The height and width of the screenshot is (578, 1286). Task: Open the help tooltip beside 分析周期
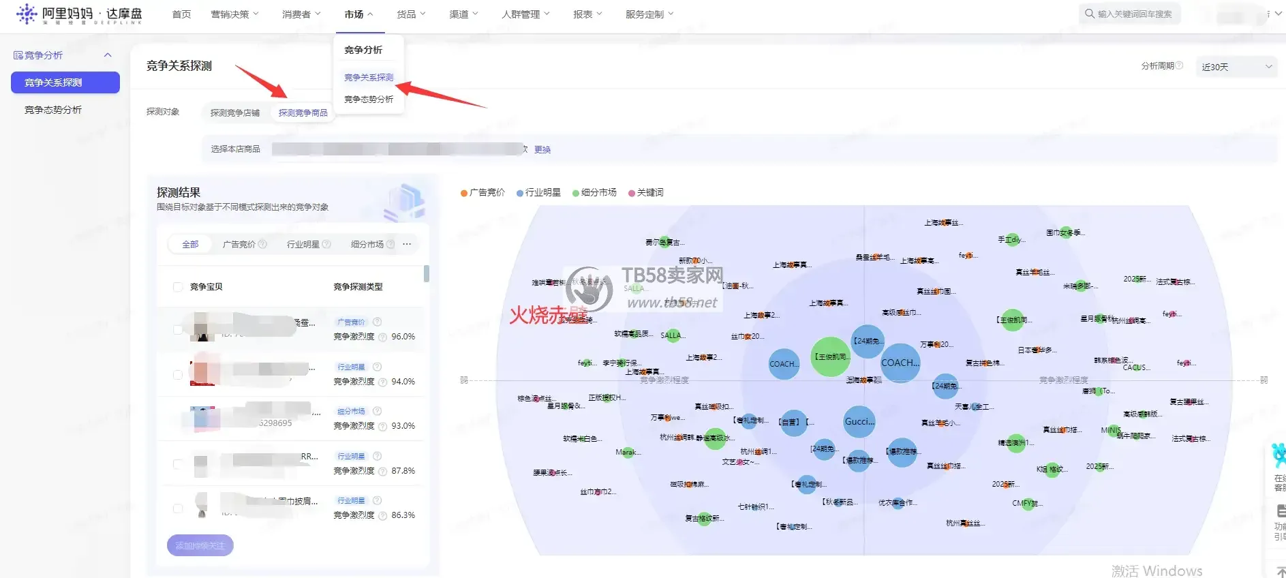click(1180, 65)
